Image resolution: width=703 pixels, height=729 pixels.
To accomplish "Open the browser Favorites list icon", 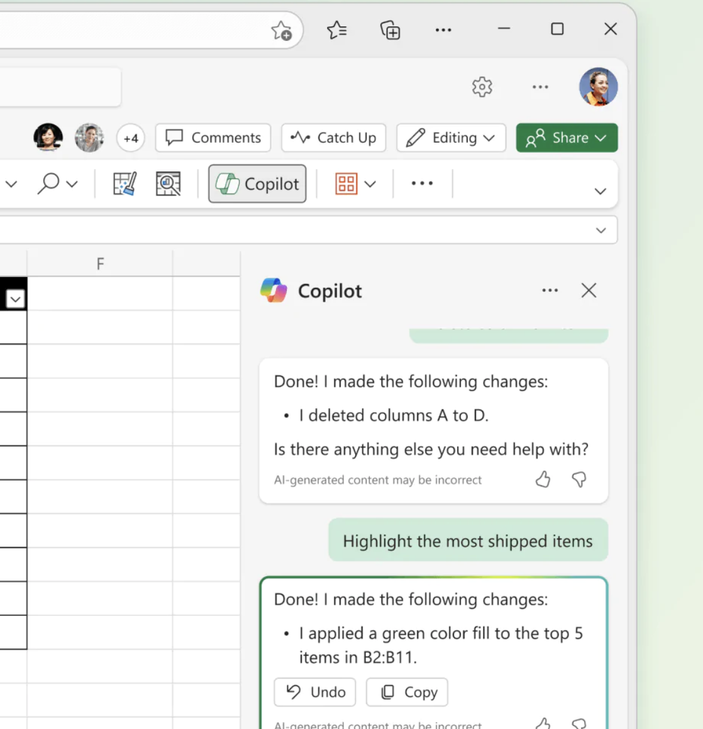I will coord(337,30).
